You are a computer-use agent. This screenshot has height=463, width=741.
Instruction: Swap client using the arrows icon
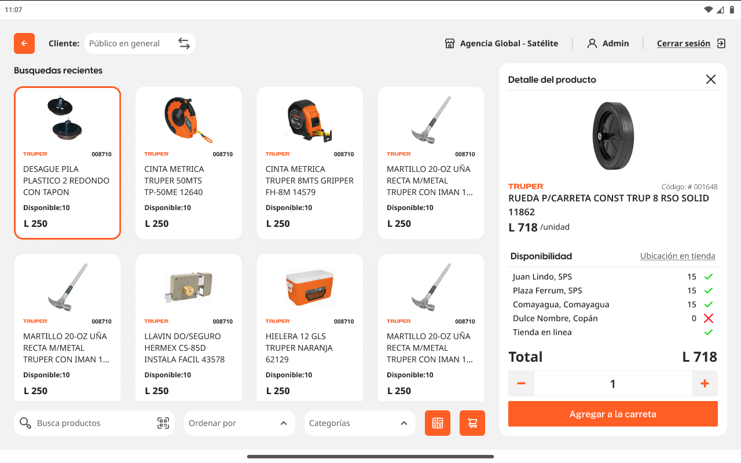point(184,43)
